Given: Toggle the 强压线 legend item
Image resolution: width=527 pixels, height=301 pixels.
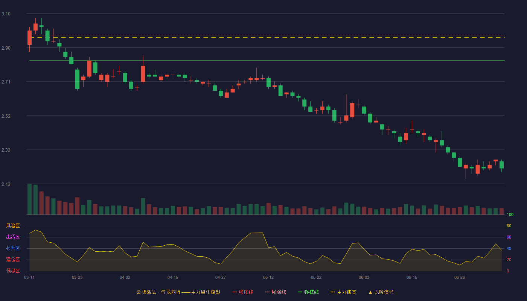Looking at the screenshot, I should [x=243, y=292].
